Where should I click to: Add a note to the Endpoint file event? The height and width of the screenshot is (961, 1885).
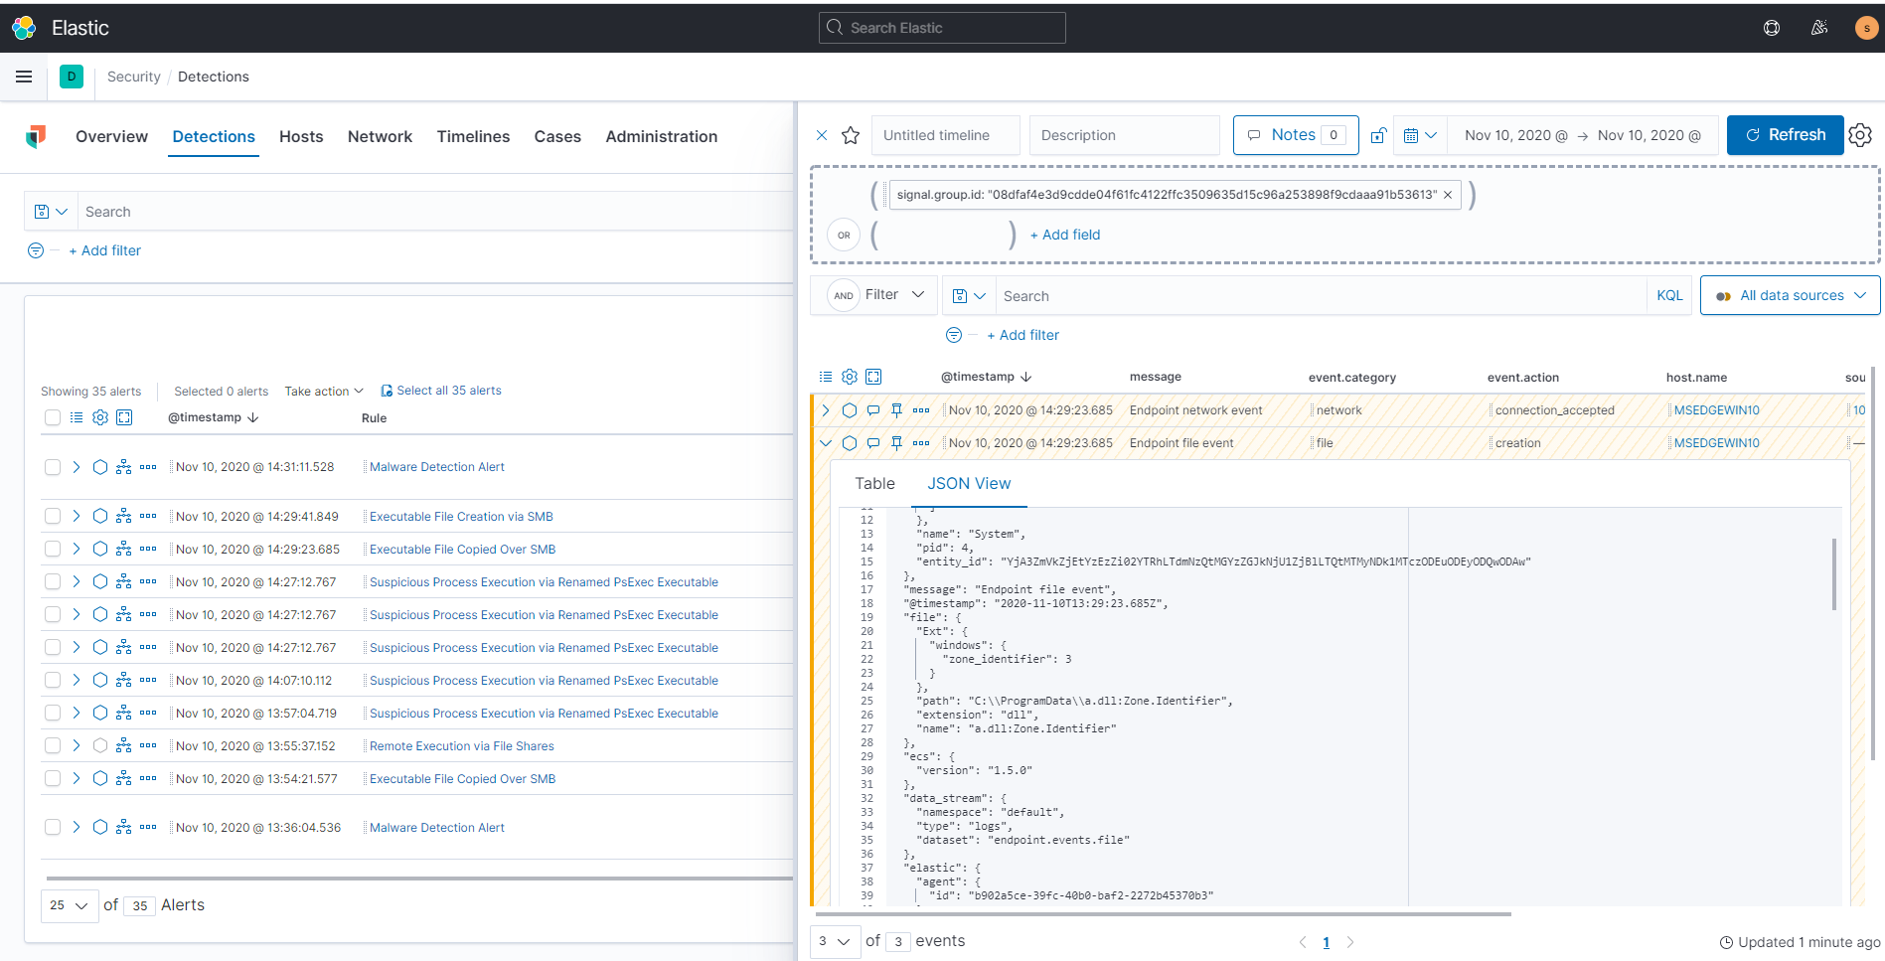point(872,442)
